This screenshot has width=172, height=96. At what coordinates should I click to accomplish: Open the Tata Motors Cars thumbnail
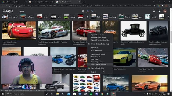click(x=158, y=31)
